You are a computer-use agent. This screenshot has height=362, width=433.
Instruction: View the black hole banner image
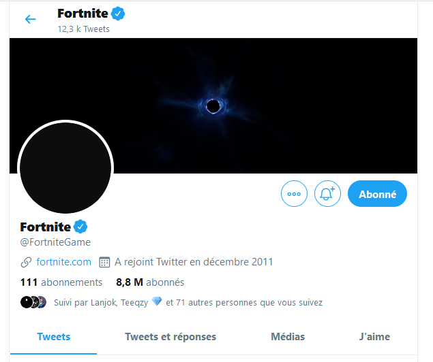tap(213, 105)
